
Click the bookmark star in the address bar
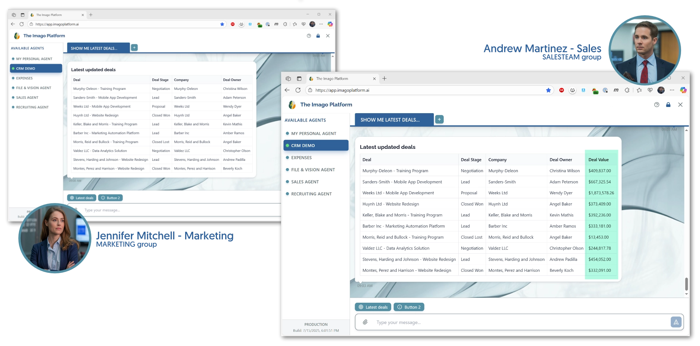click(548, 90)
